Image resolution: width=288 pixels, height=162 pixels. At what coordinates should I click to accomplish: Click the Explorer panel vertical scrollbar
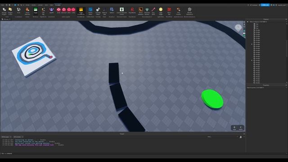point(287,53)
